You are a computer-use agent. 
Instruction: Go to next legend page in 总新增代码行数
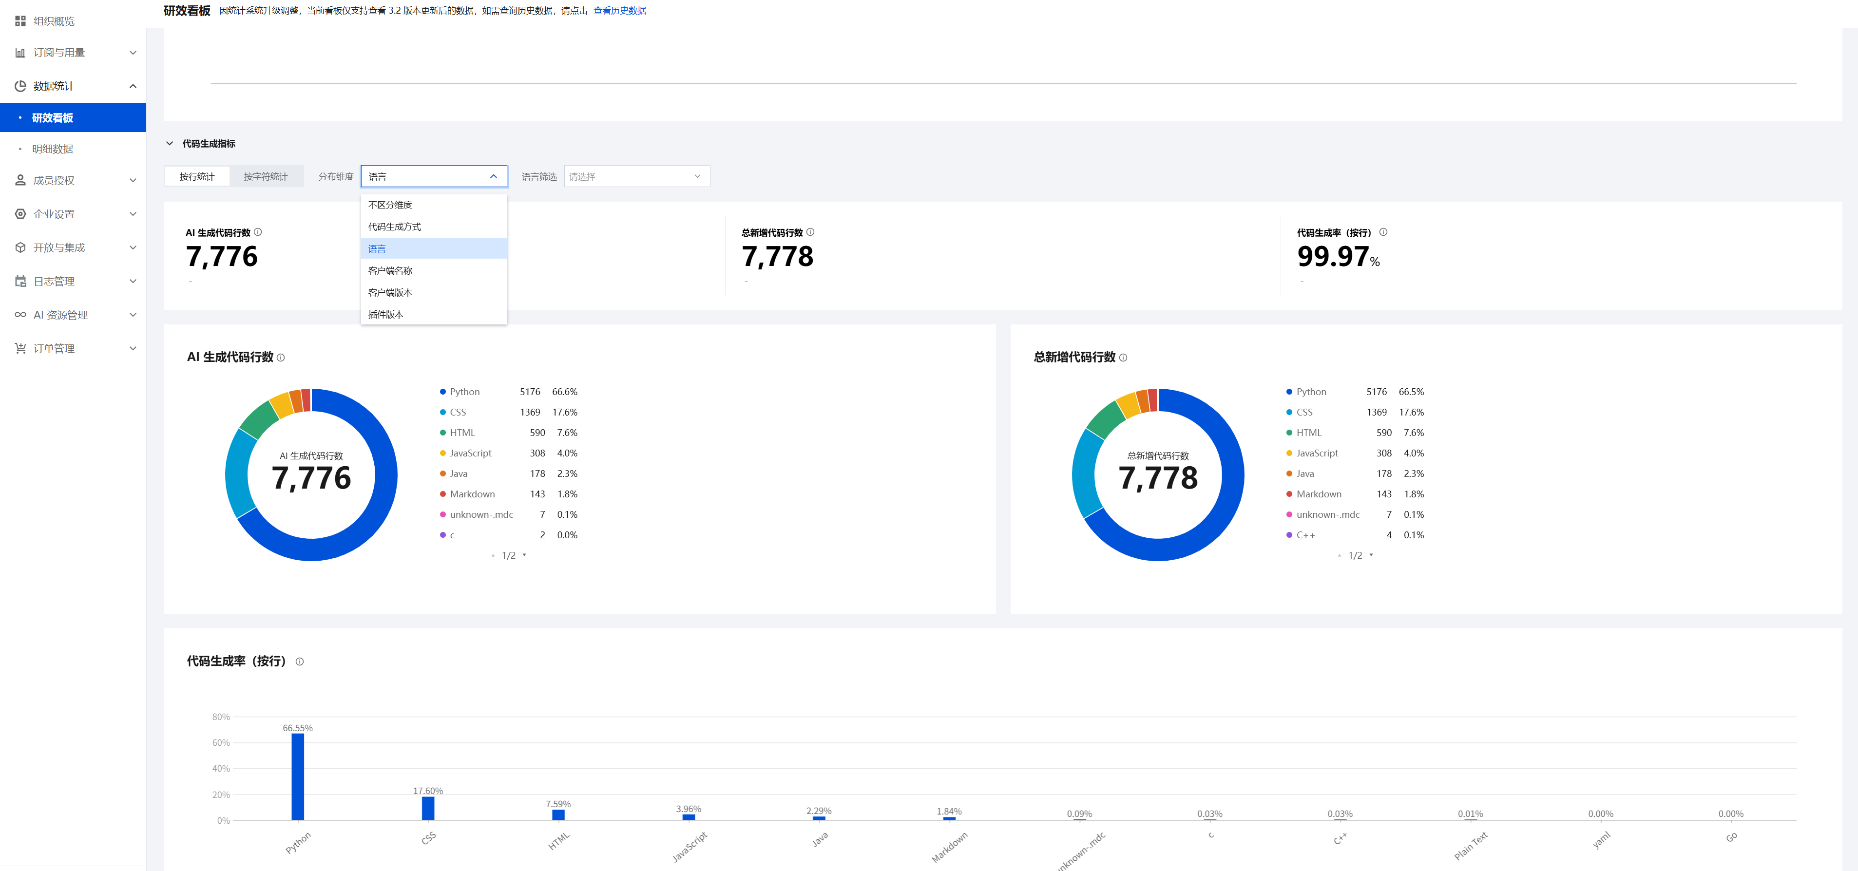tap(1371, 555)
